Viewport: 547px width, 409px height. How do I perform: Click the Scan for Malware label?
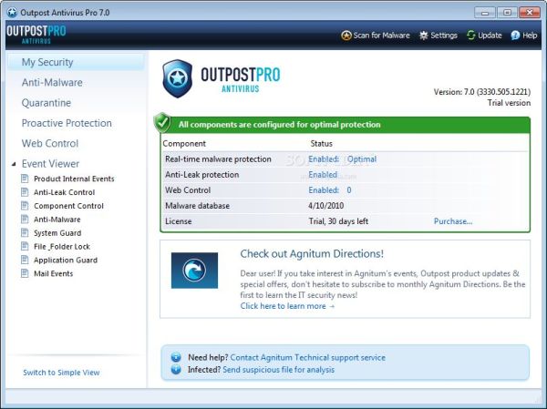point(382,36)
